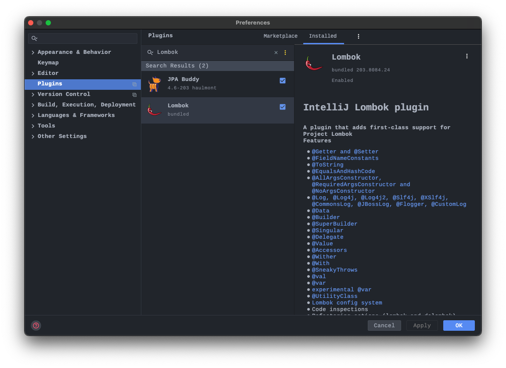Disable the JPA Buddy plugin checkbox
This screenshot has height=368, width=506.
pyautogui.click(x=283, y=81)
